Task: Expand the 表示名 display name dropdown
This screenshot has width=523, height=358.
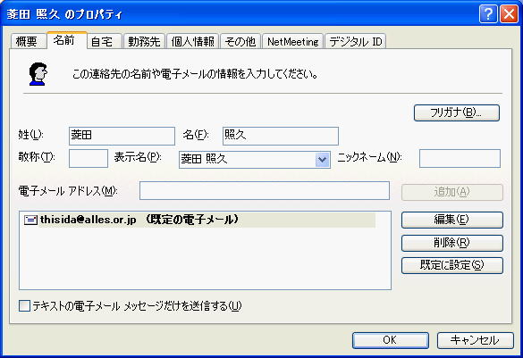Action: click(x=322, y=160)
